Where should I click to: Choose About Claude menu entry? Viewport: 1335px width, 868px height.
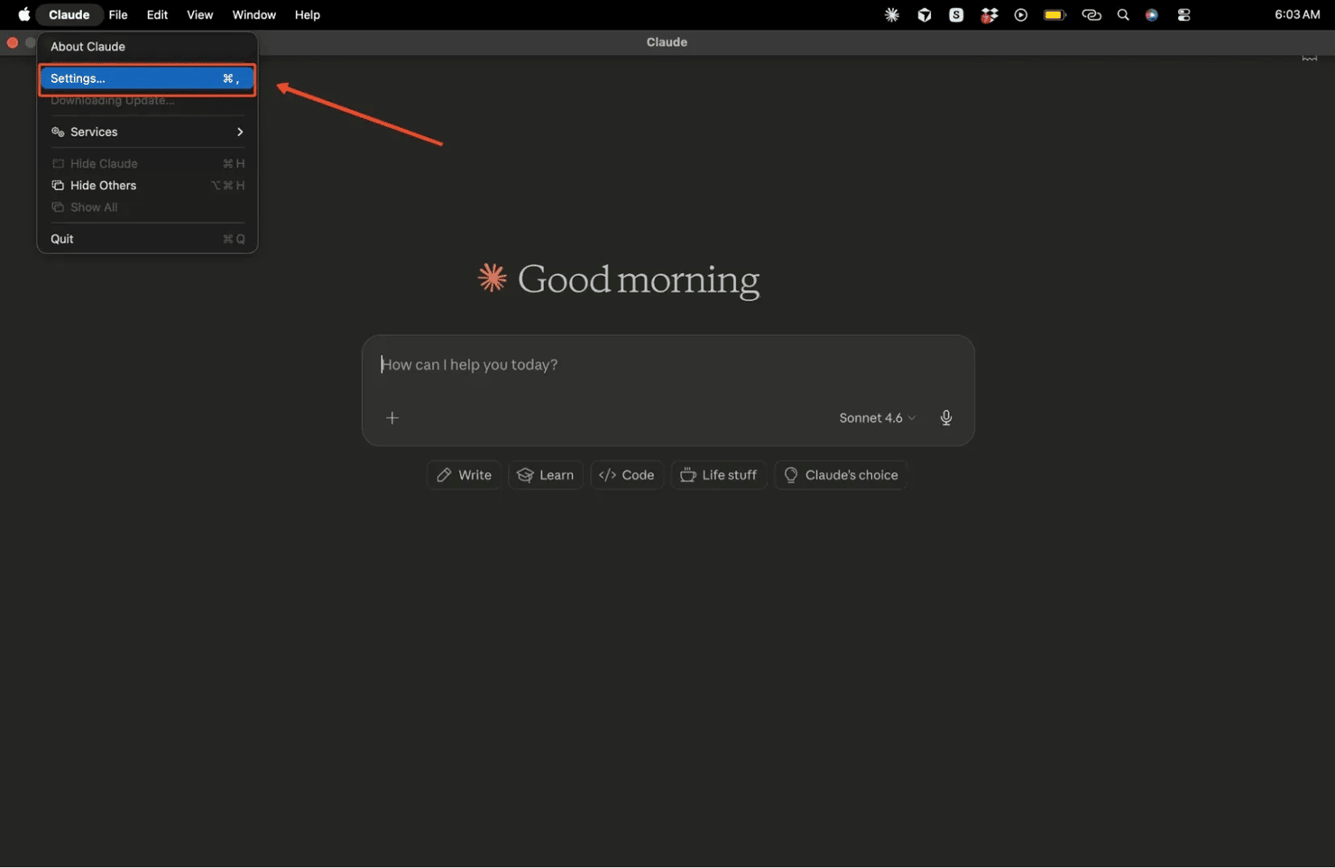click(x=87, y=47)
